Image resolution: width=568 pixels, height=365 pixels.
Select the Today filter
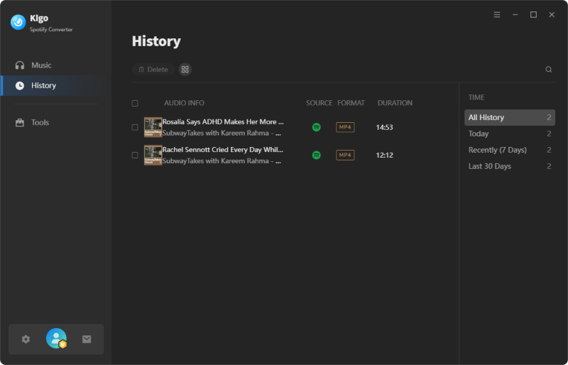(x=510, y=134)
